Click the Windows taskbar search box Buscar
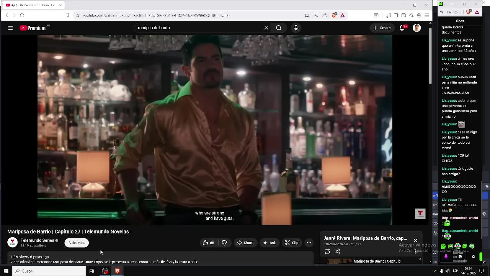The image size is (490, 276). pyautogui.click(x=49, y=271)
